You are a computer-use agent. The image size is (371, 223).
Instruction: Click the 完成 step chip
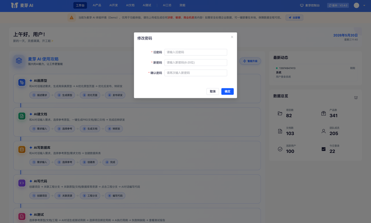point(110,162)
